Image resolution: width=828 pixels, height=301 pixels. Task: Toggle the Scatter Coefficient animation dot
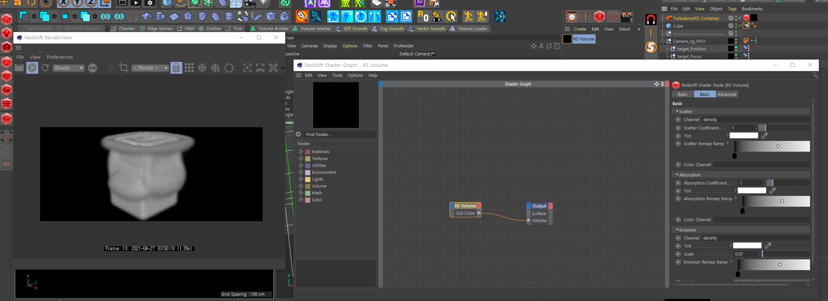coord(678,128)
